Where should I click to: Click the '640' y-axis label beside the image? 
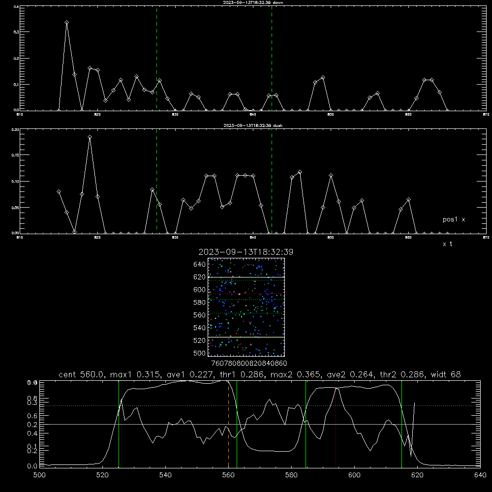click(200, 265)
